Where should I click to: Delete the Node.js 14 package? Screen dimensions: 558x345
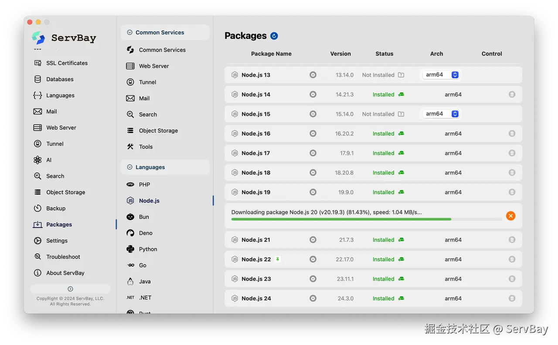(x=512, y=95)
